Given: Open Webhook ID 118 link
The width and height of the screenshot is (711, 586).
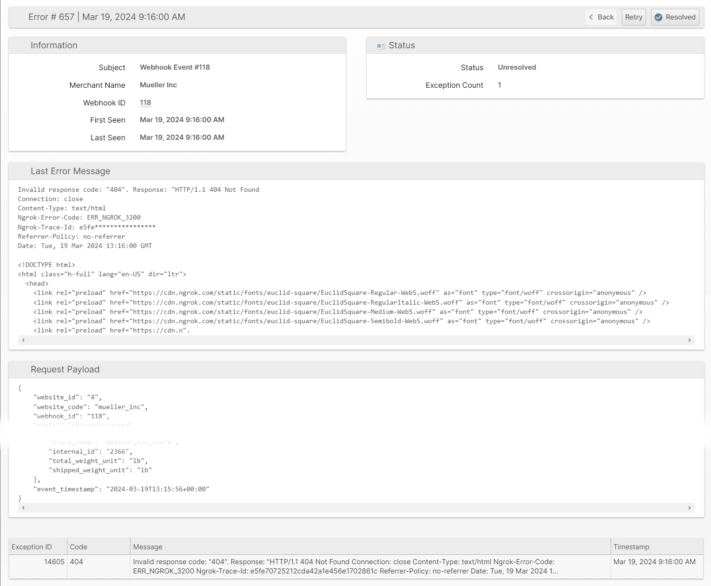Looking at the screenshot, I should (145, 103).
